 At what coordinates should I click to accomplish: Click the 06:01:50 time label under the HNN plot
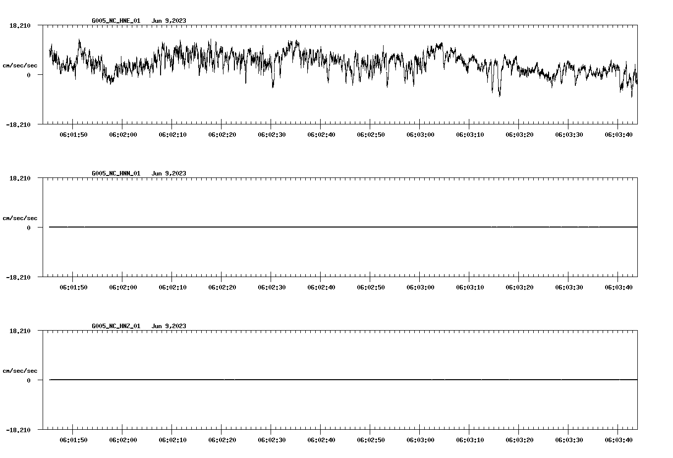click(73, 287)
